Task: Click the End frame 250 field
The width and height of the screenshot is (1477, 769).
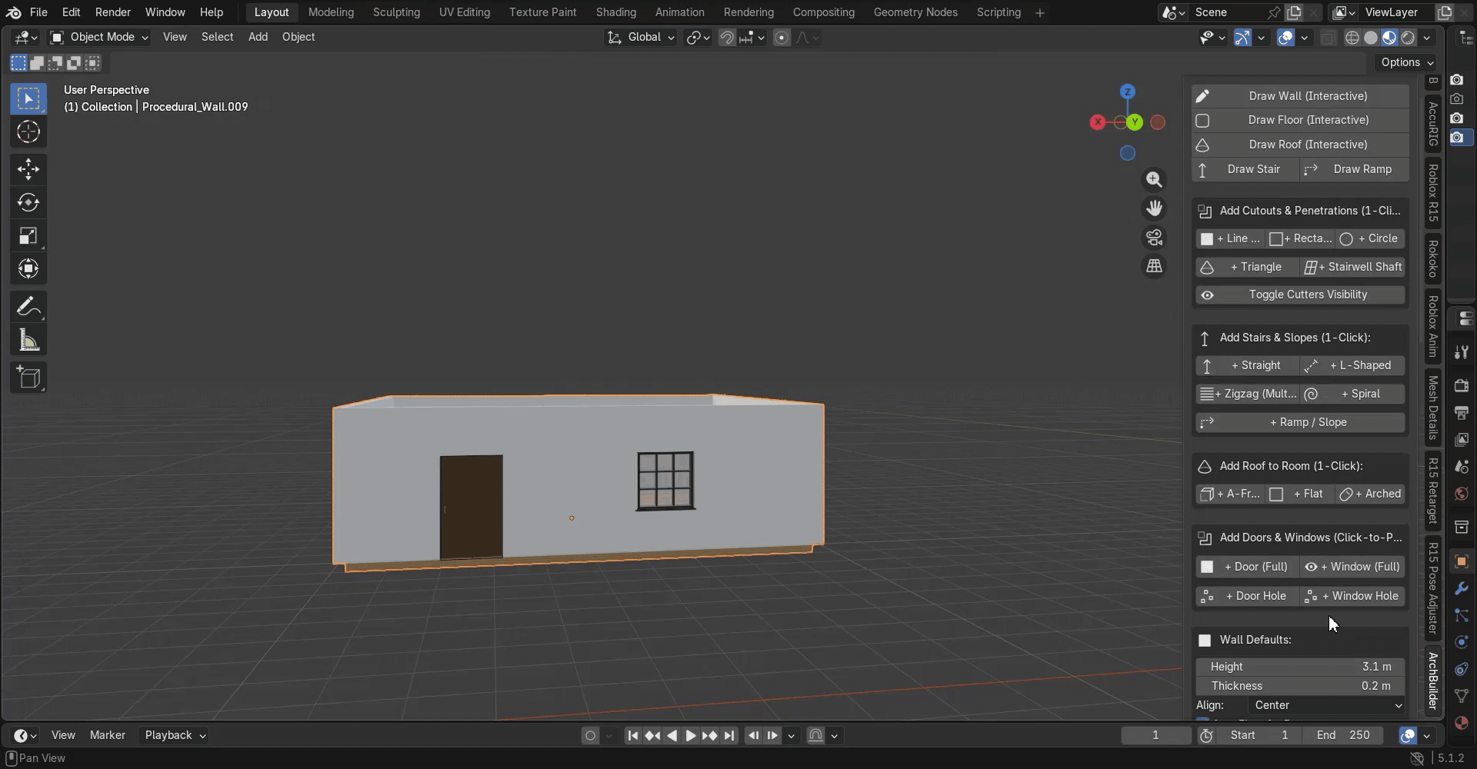Action: [x=1343, y=735]
